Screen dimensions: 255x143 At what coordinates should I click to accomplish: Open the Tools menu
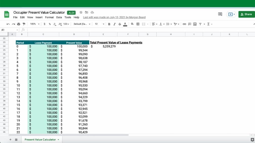click(68, 17)
